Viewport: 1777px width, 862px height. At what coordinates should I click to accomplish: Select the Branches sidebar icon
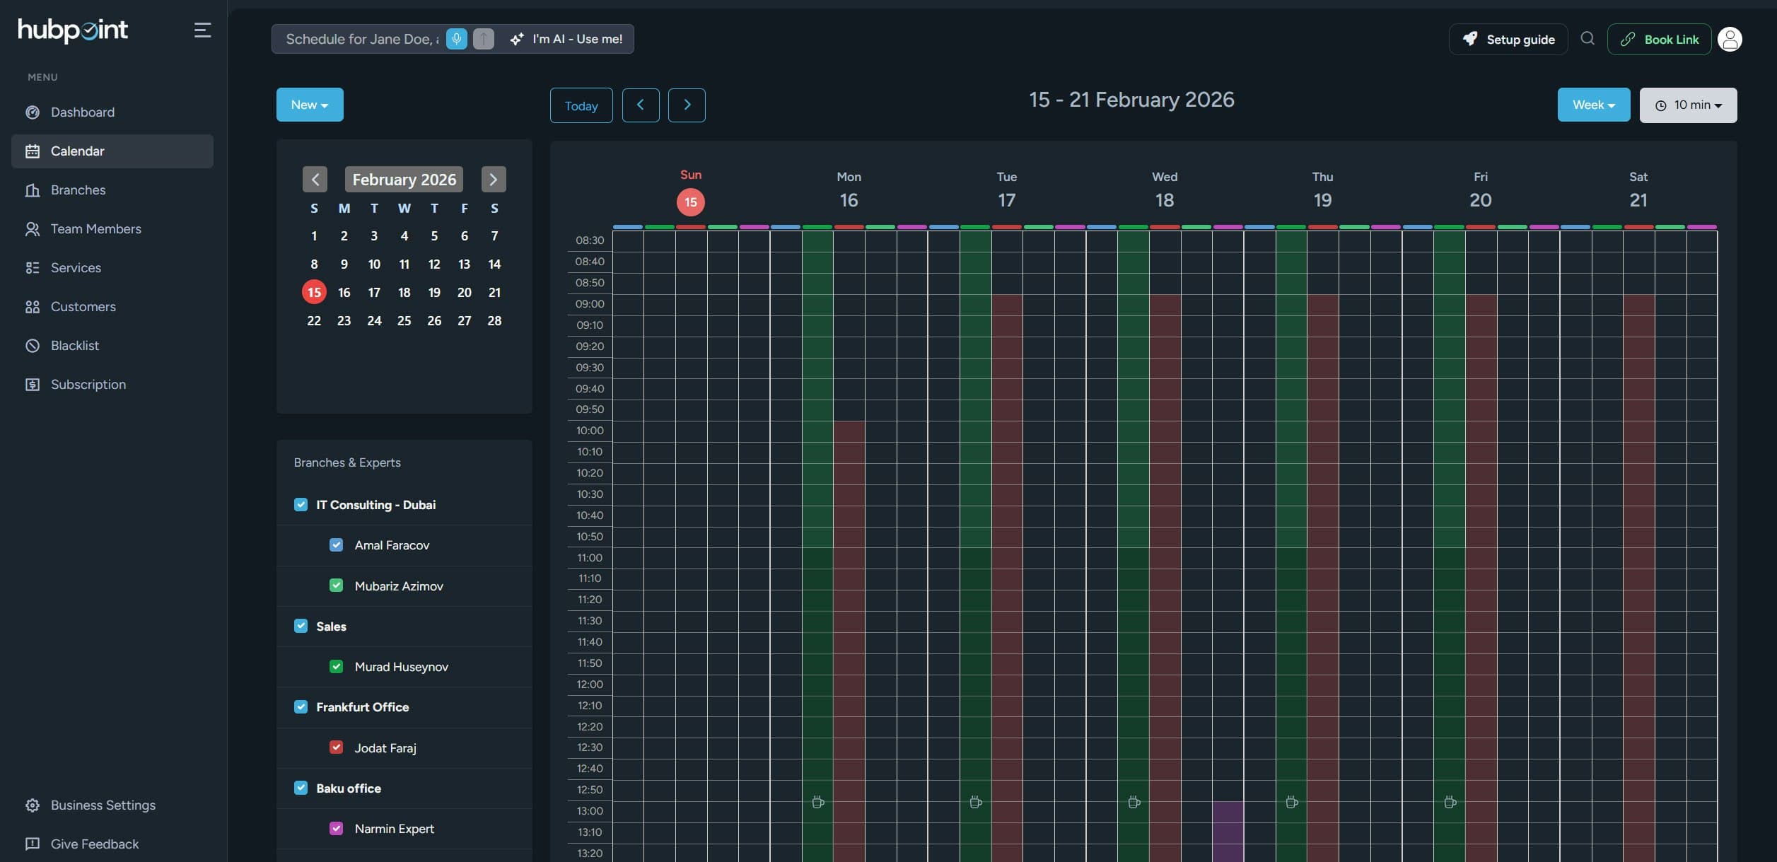(x=33, y=190)
